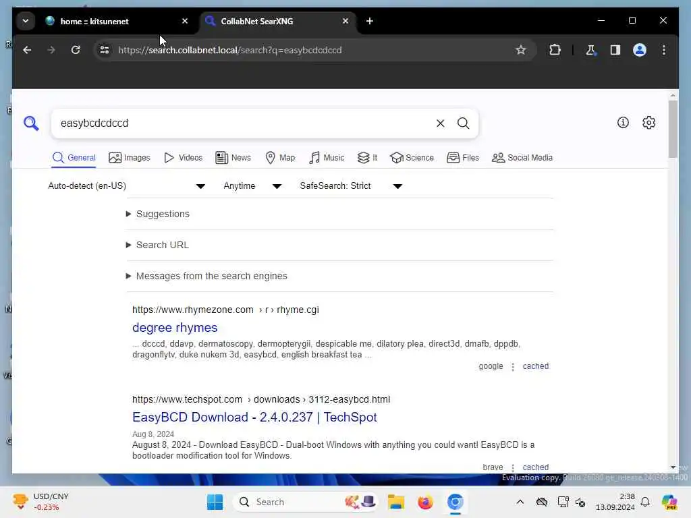Switch to Social Media category
Image resolution: width=691 pixels, height=518 pixels.
pos(522,158)
